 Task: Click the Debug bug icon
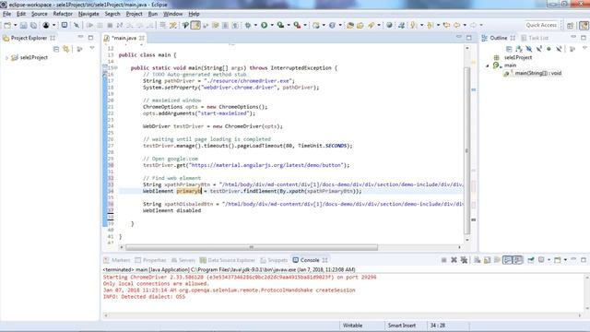[248, 25]
